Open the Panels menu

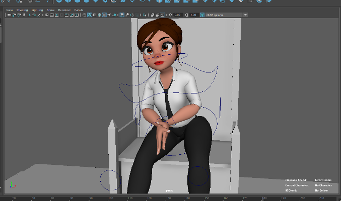coord(79,10)
